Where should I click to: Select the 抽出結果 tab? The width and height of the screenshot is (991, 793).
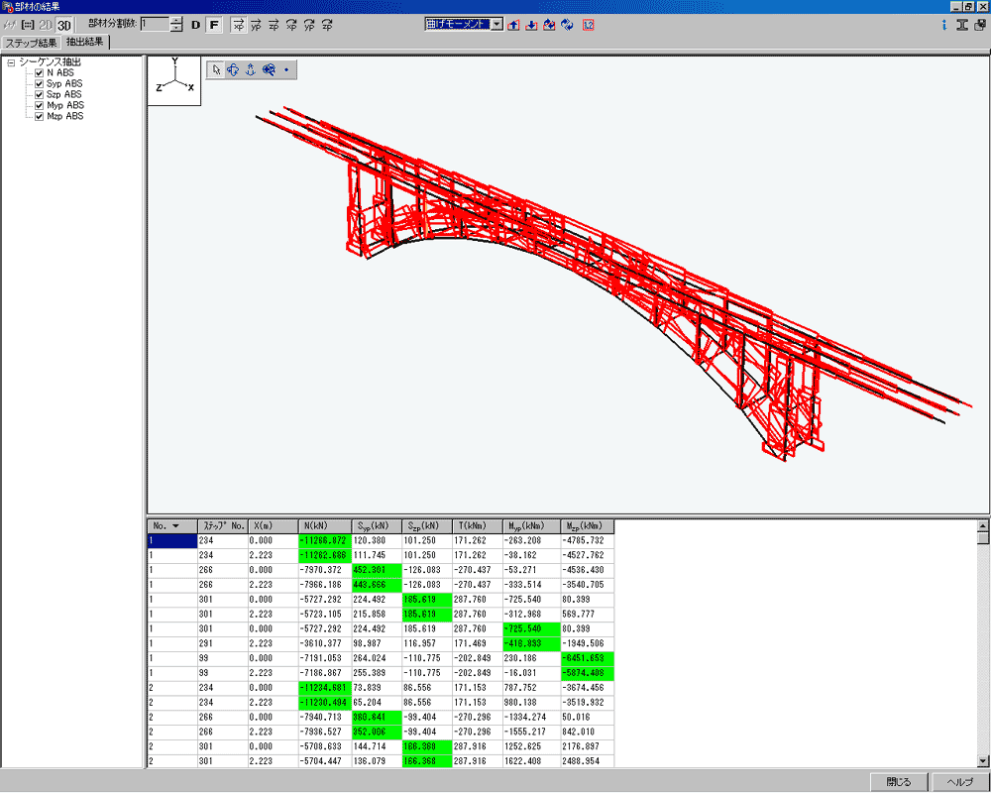point(85,43)
